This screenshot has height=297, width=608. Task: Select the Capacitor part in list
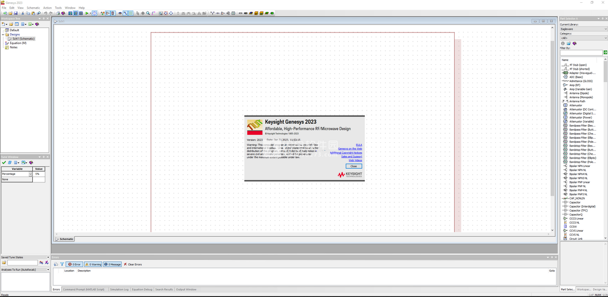tap(575, 203)
